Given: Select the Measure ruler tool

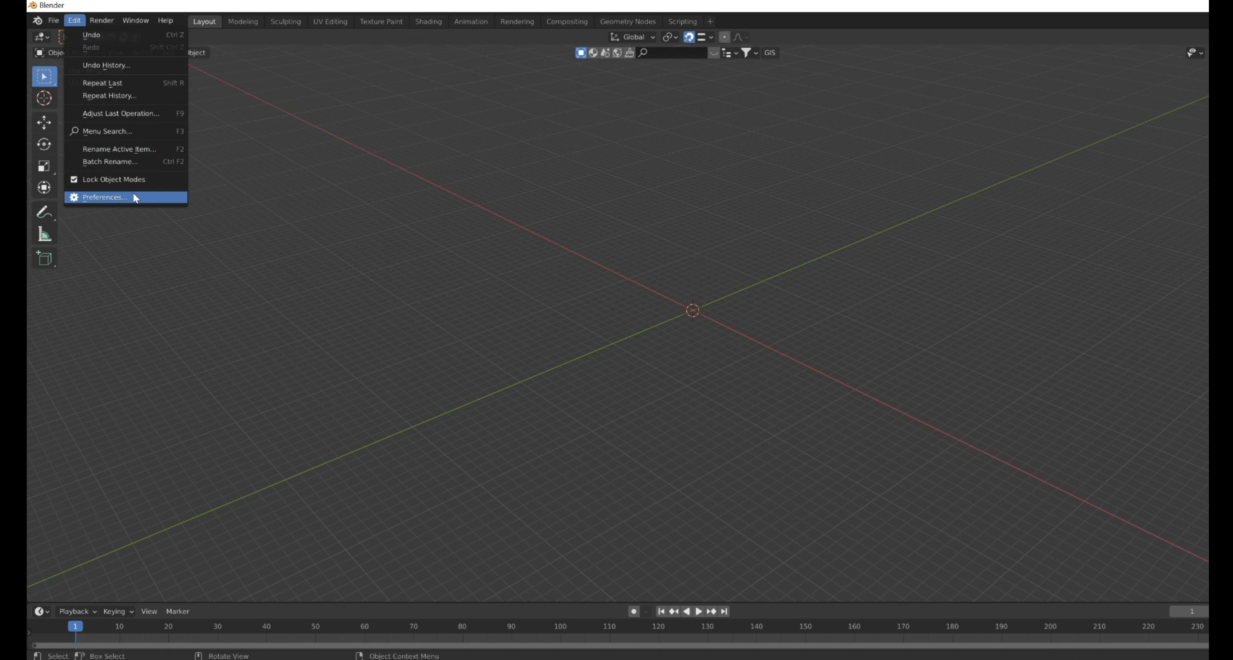Looking at the screenshot, I should [44, 234].
